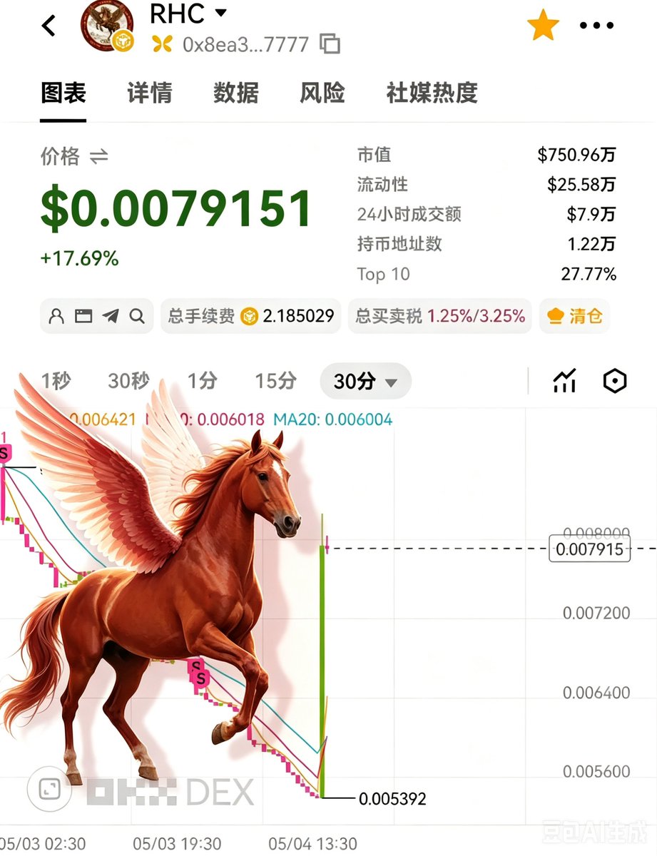
Task: Open the website window icon
Action: click(83, 316)
